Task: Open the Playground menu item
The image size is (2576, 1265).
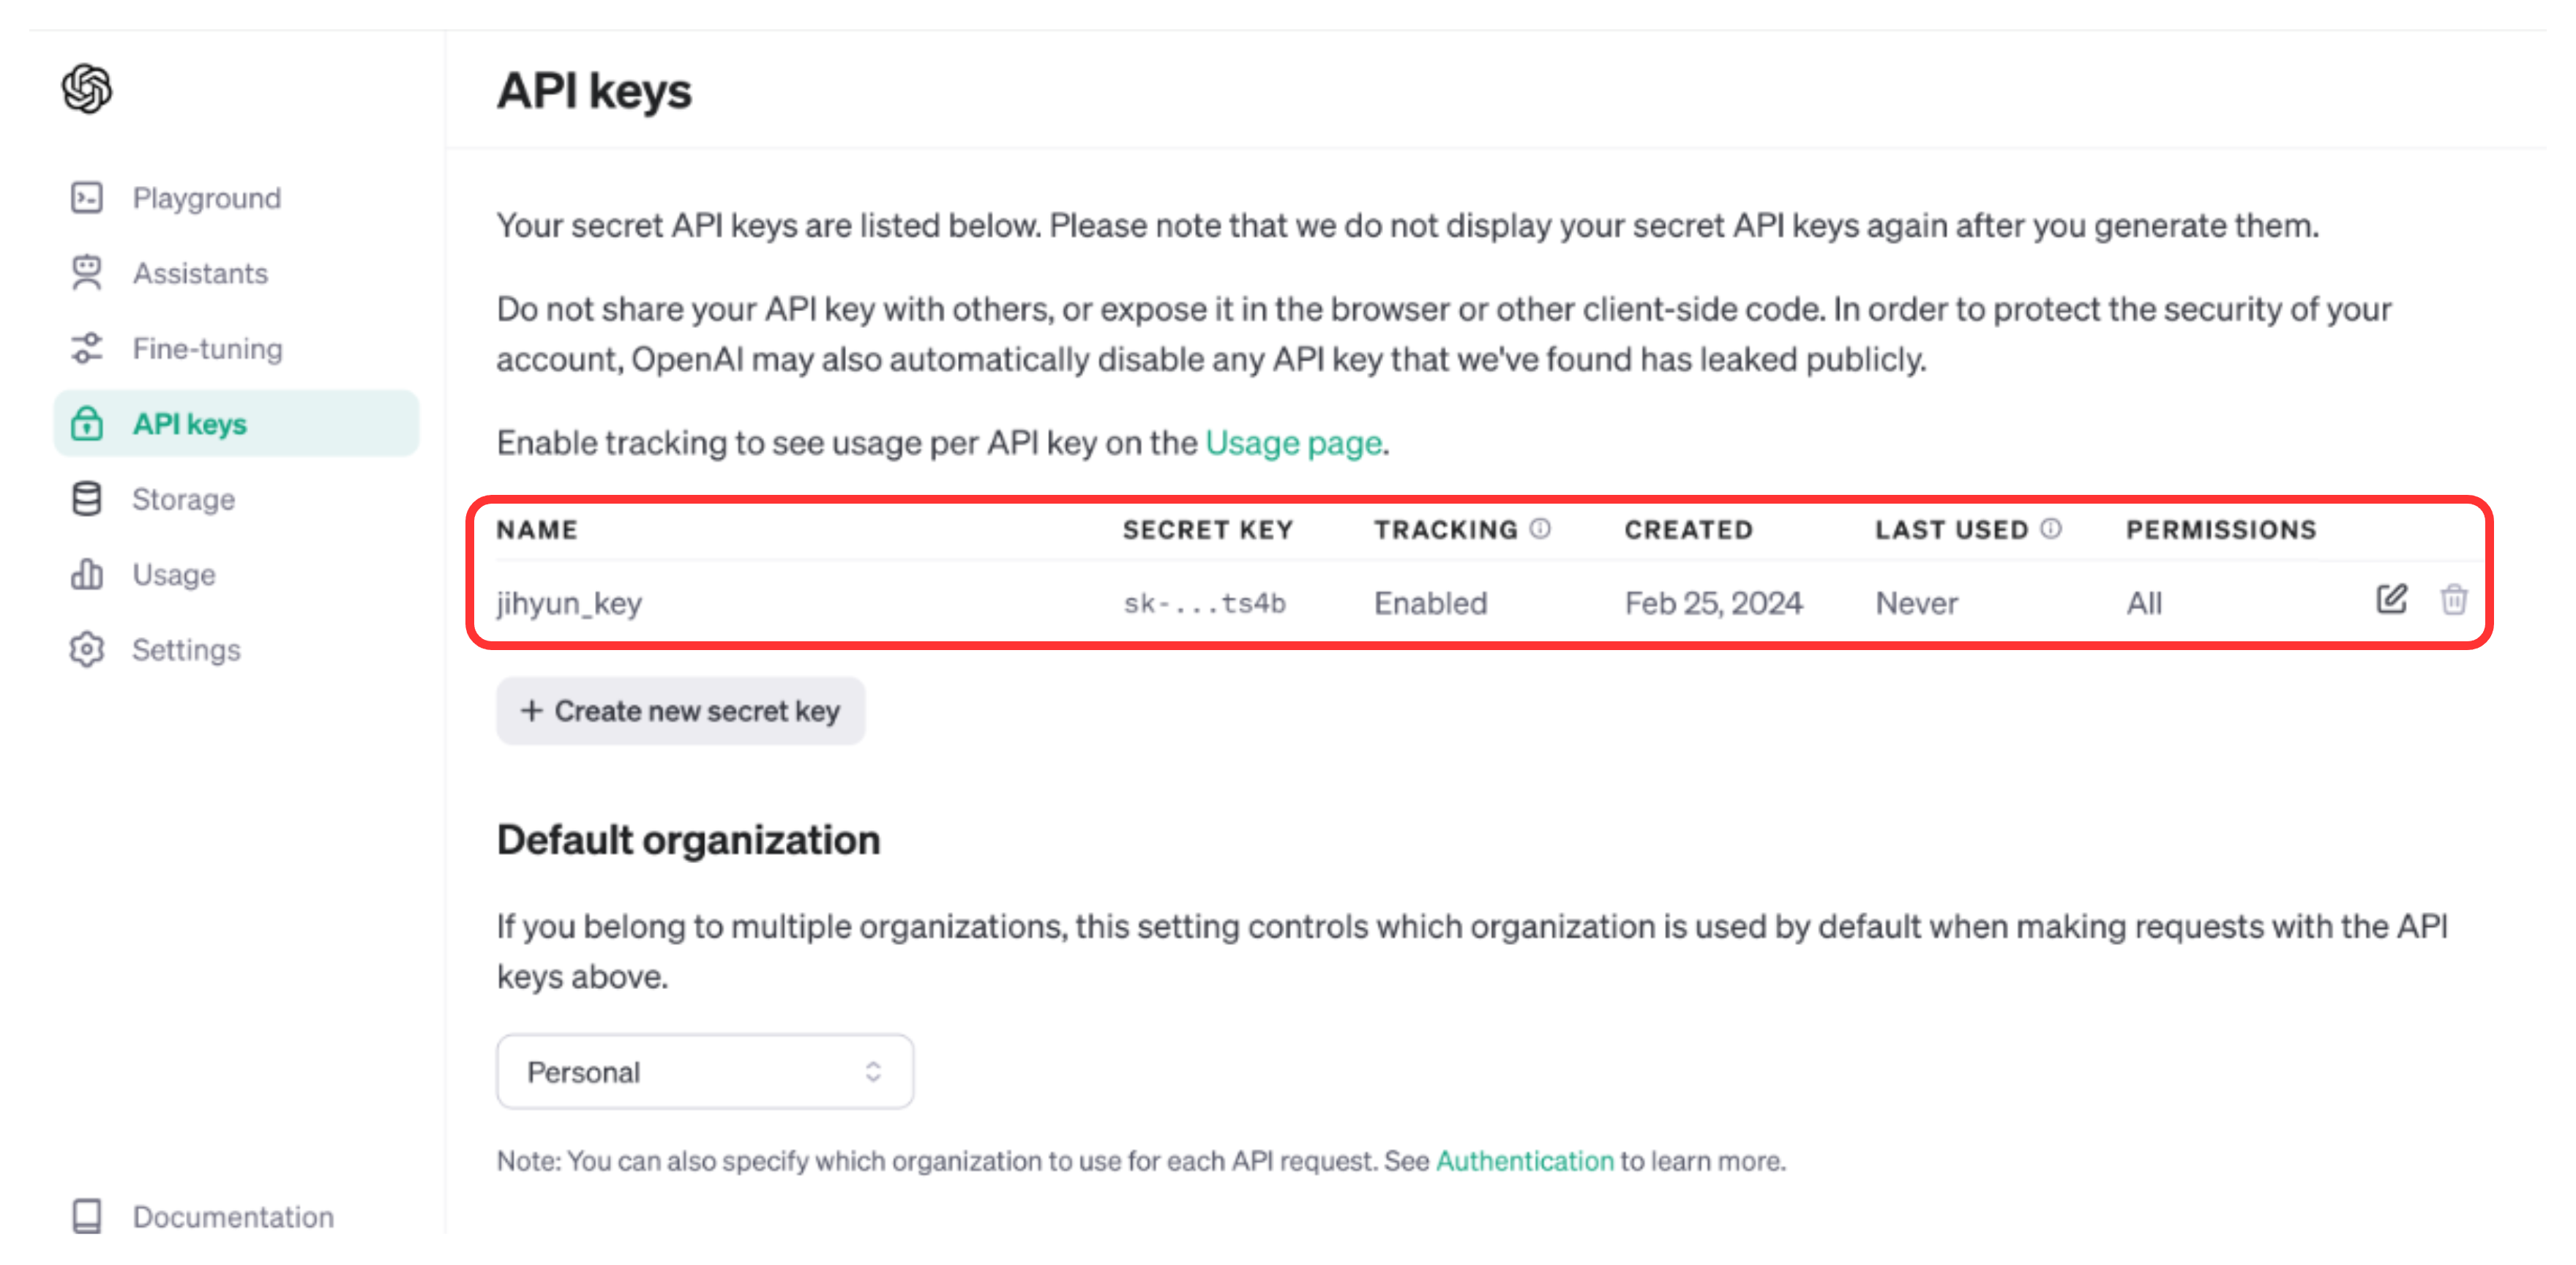Action: (x=207, y=198)
